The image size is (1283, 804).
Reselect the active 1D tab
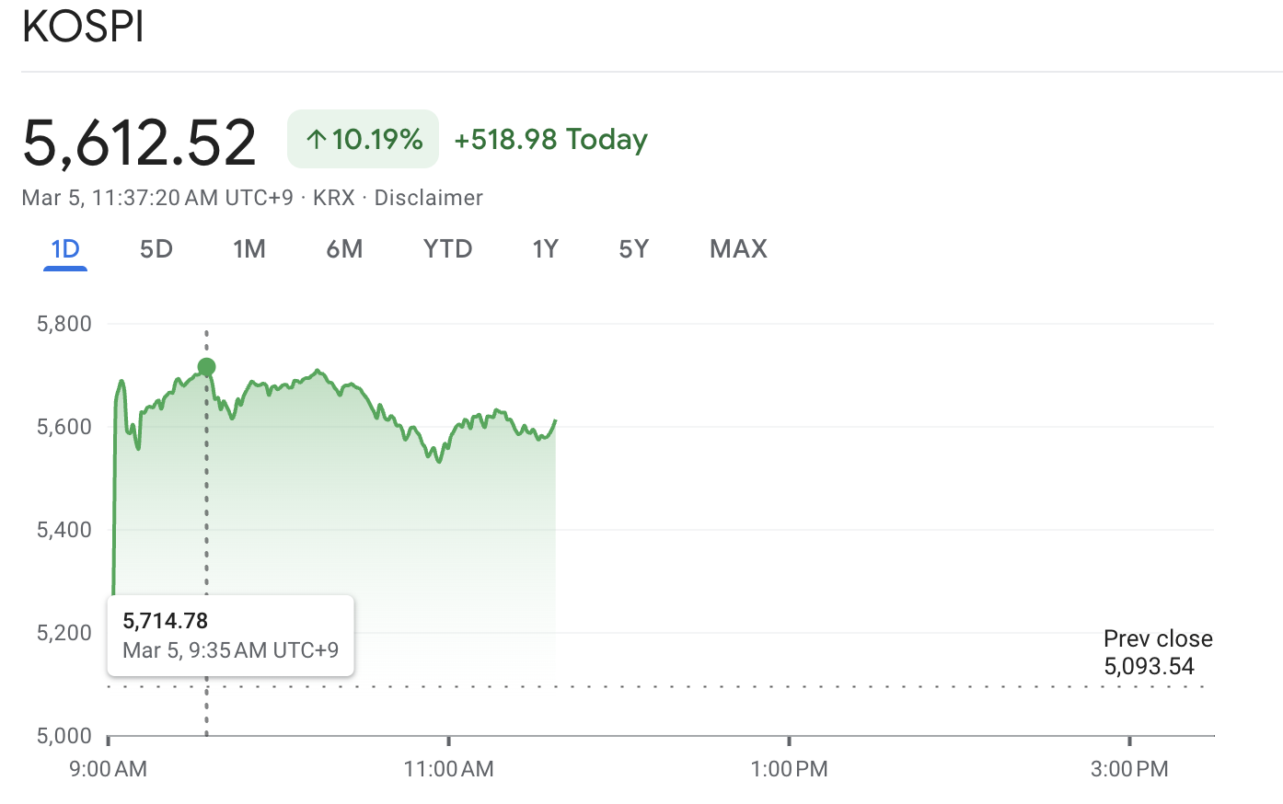point(64,248)
